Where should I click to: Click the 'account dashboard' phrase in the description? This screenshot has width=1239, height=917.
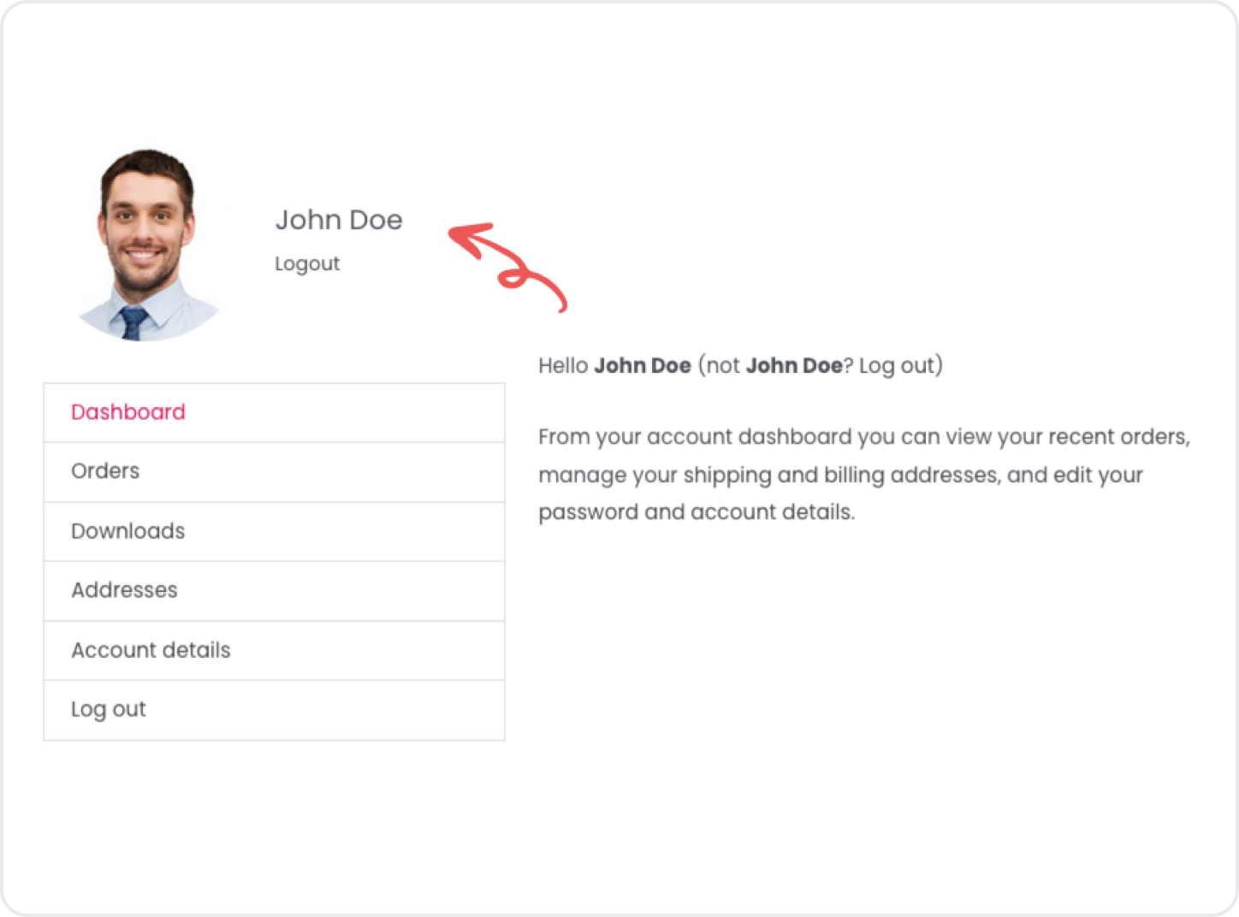[x=750, y=437]
